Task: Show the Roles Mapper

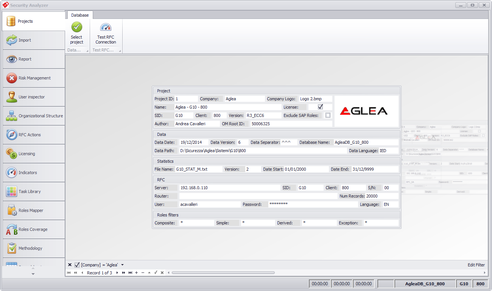Action: click(34, 210)
